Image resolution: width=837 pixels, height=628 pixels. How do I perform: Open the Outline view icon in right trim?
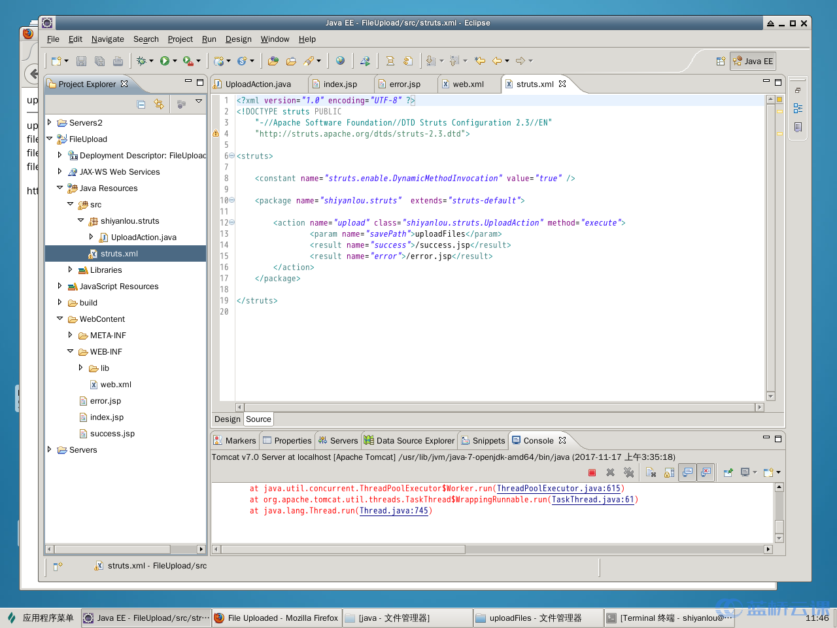(798, 109)
